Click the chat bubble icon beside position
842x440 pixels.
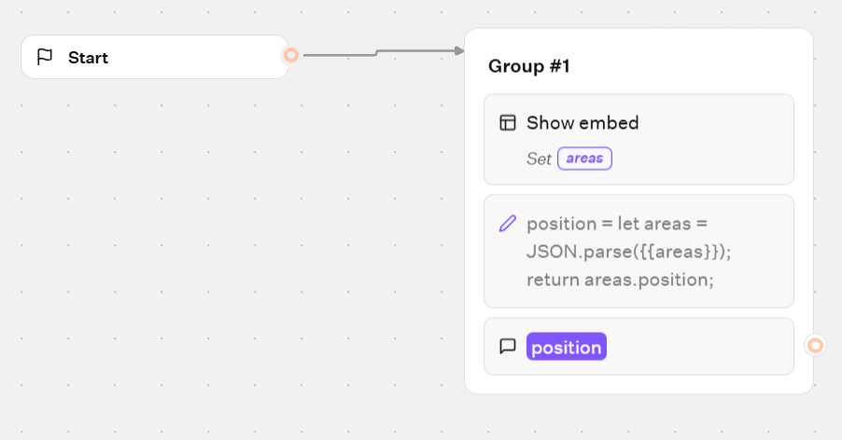point(508,346)
